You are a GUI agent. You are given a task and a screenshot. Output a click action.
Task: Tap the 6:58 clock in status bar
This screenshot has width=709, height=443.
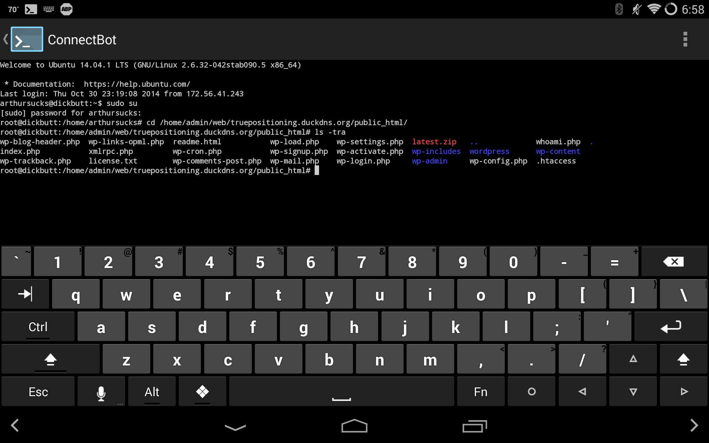693,9
